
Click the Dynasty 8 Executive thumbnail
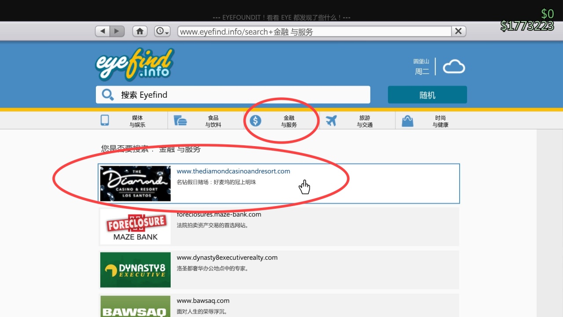[x=135, y=270]
